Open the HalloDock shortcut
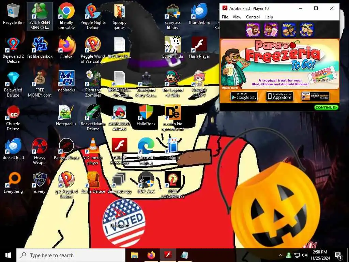 click(146, 115)
